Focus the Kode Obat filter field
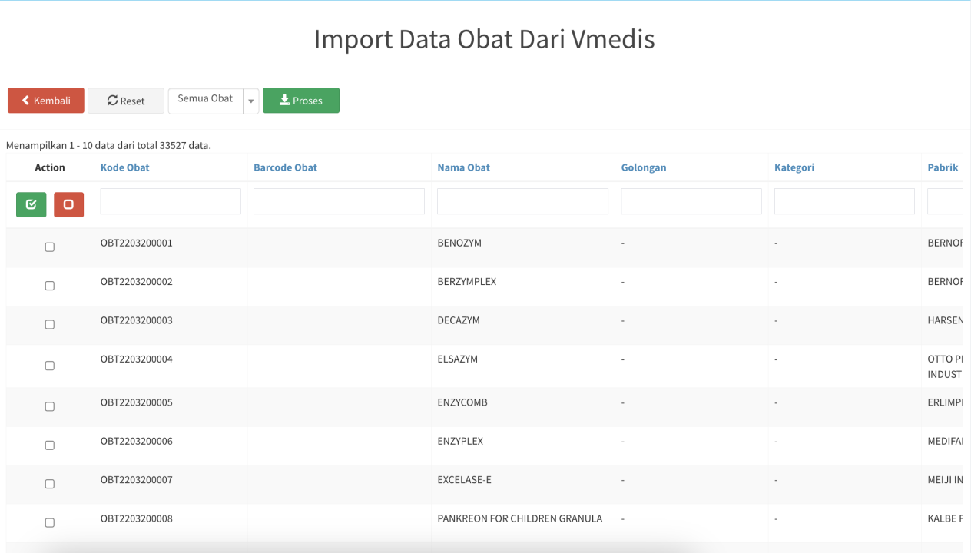The height and width of the screenshot is (553, 971). pos(171,201)
